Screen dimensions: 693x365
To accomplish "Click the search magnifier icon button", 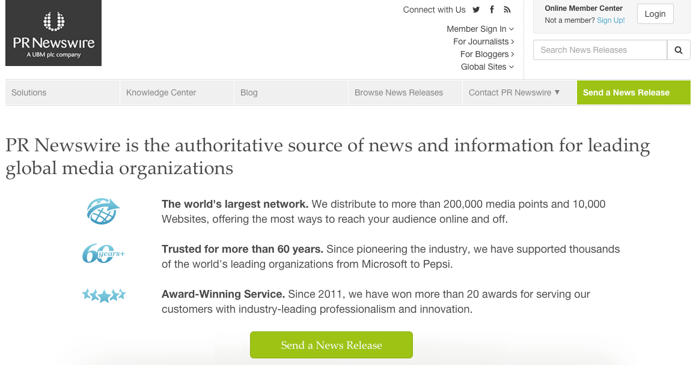I will point(678,50).
